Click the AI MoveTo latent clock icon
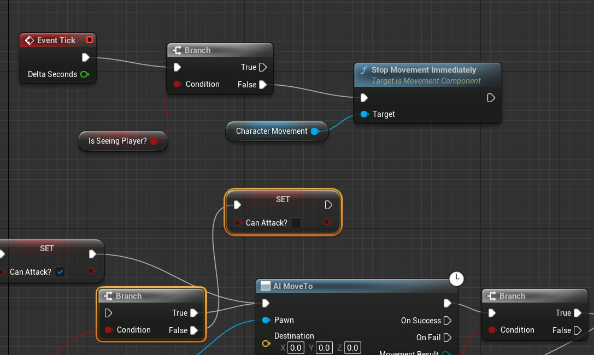 [456, 279]
